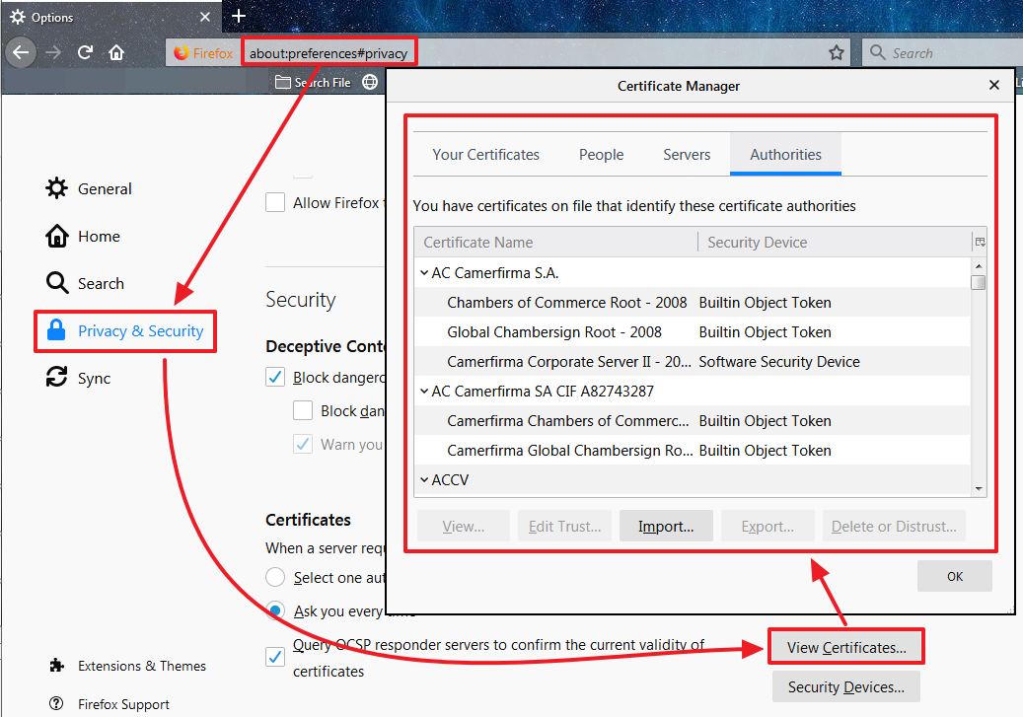Click the Search magnifier icon in the sidebar
Image resolution: width=1023 pixels, height=717 pixels.
[x=57, y=283]
